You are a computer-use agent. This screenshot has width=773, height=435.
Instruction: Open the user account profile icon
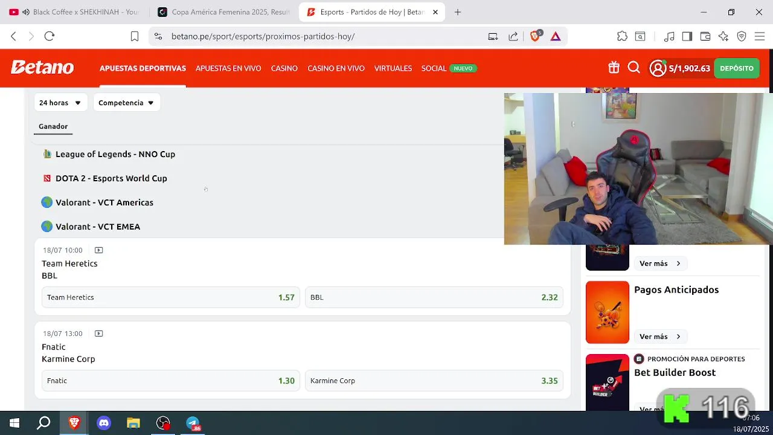pos(658,68)
